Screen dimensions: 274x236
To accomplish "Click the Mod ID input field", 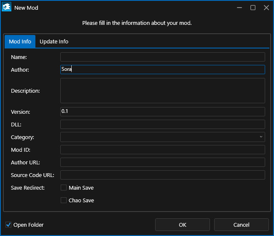I will (162, 150).
